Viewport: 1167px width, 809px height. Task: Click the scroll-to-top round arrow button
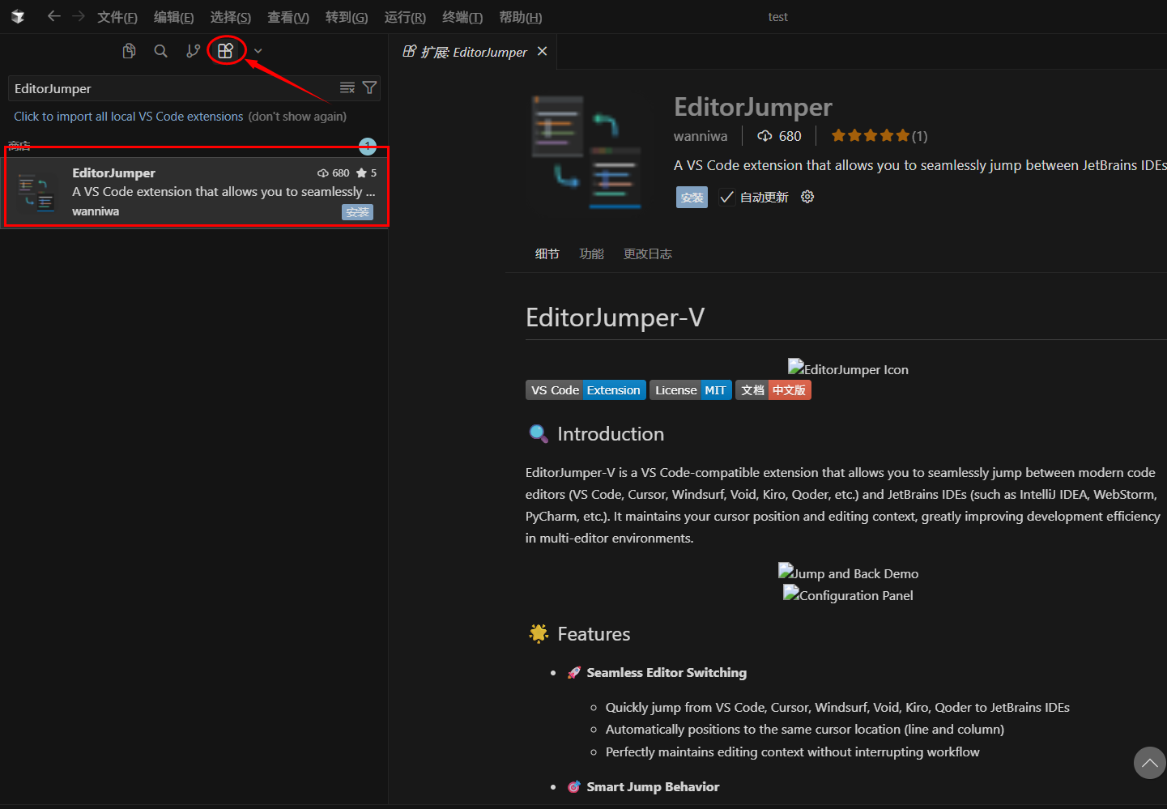[x=1149, y=763]
